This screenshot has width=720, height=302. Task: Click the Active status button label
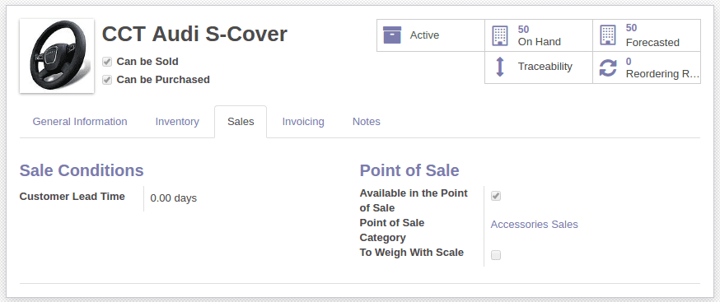click(424, 35)
